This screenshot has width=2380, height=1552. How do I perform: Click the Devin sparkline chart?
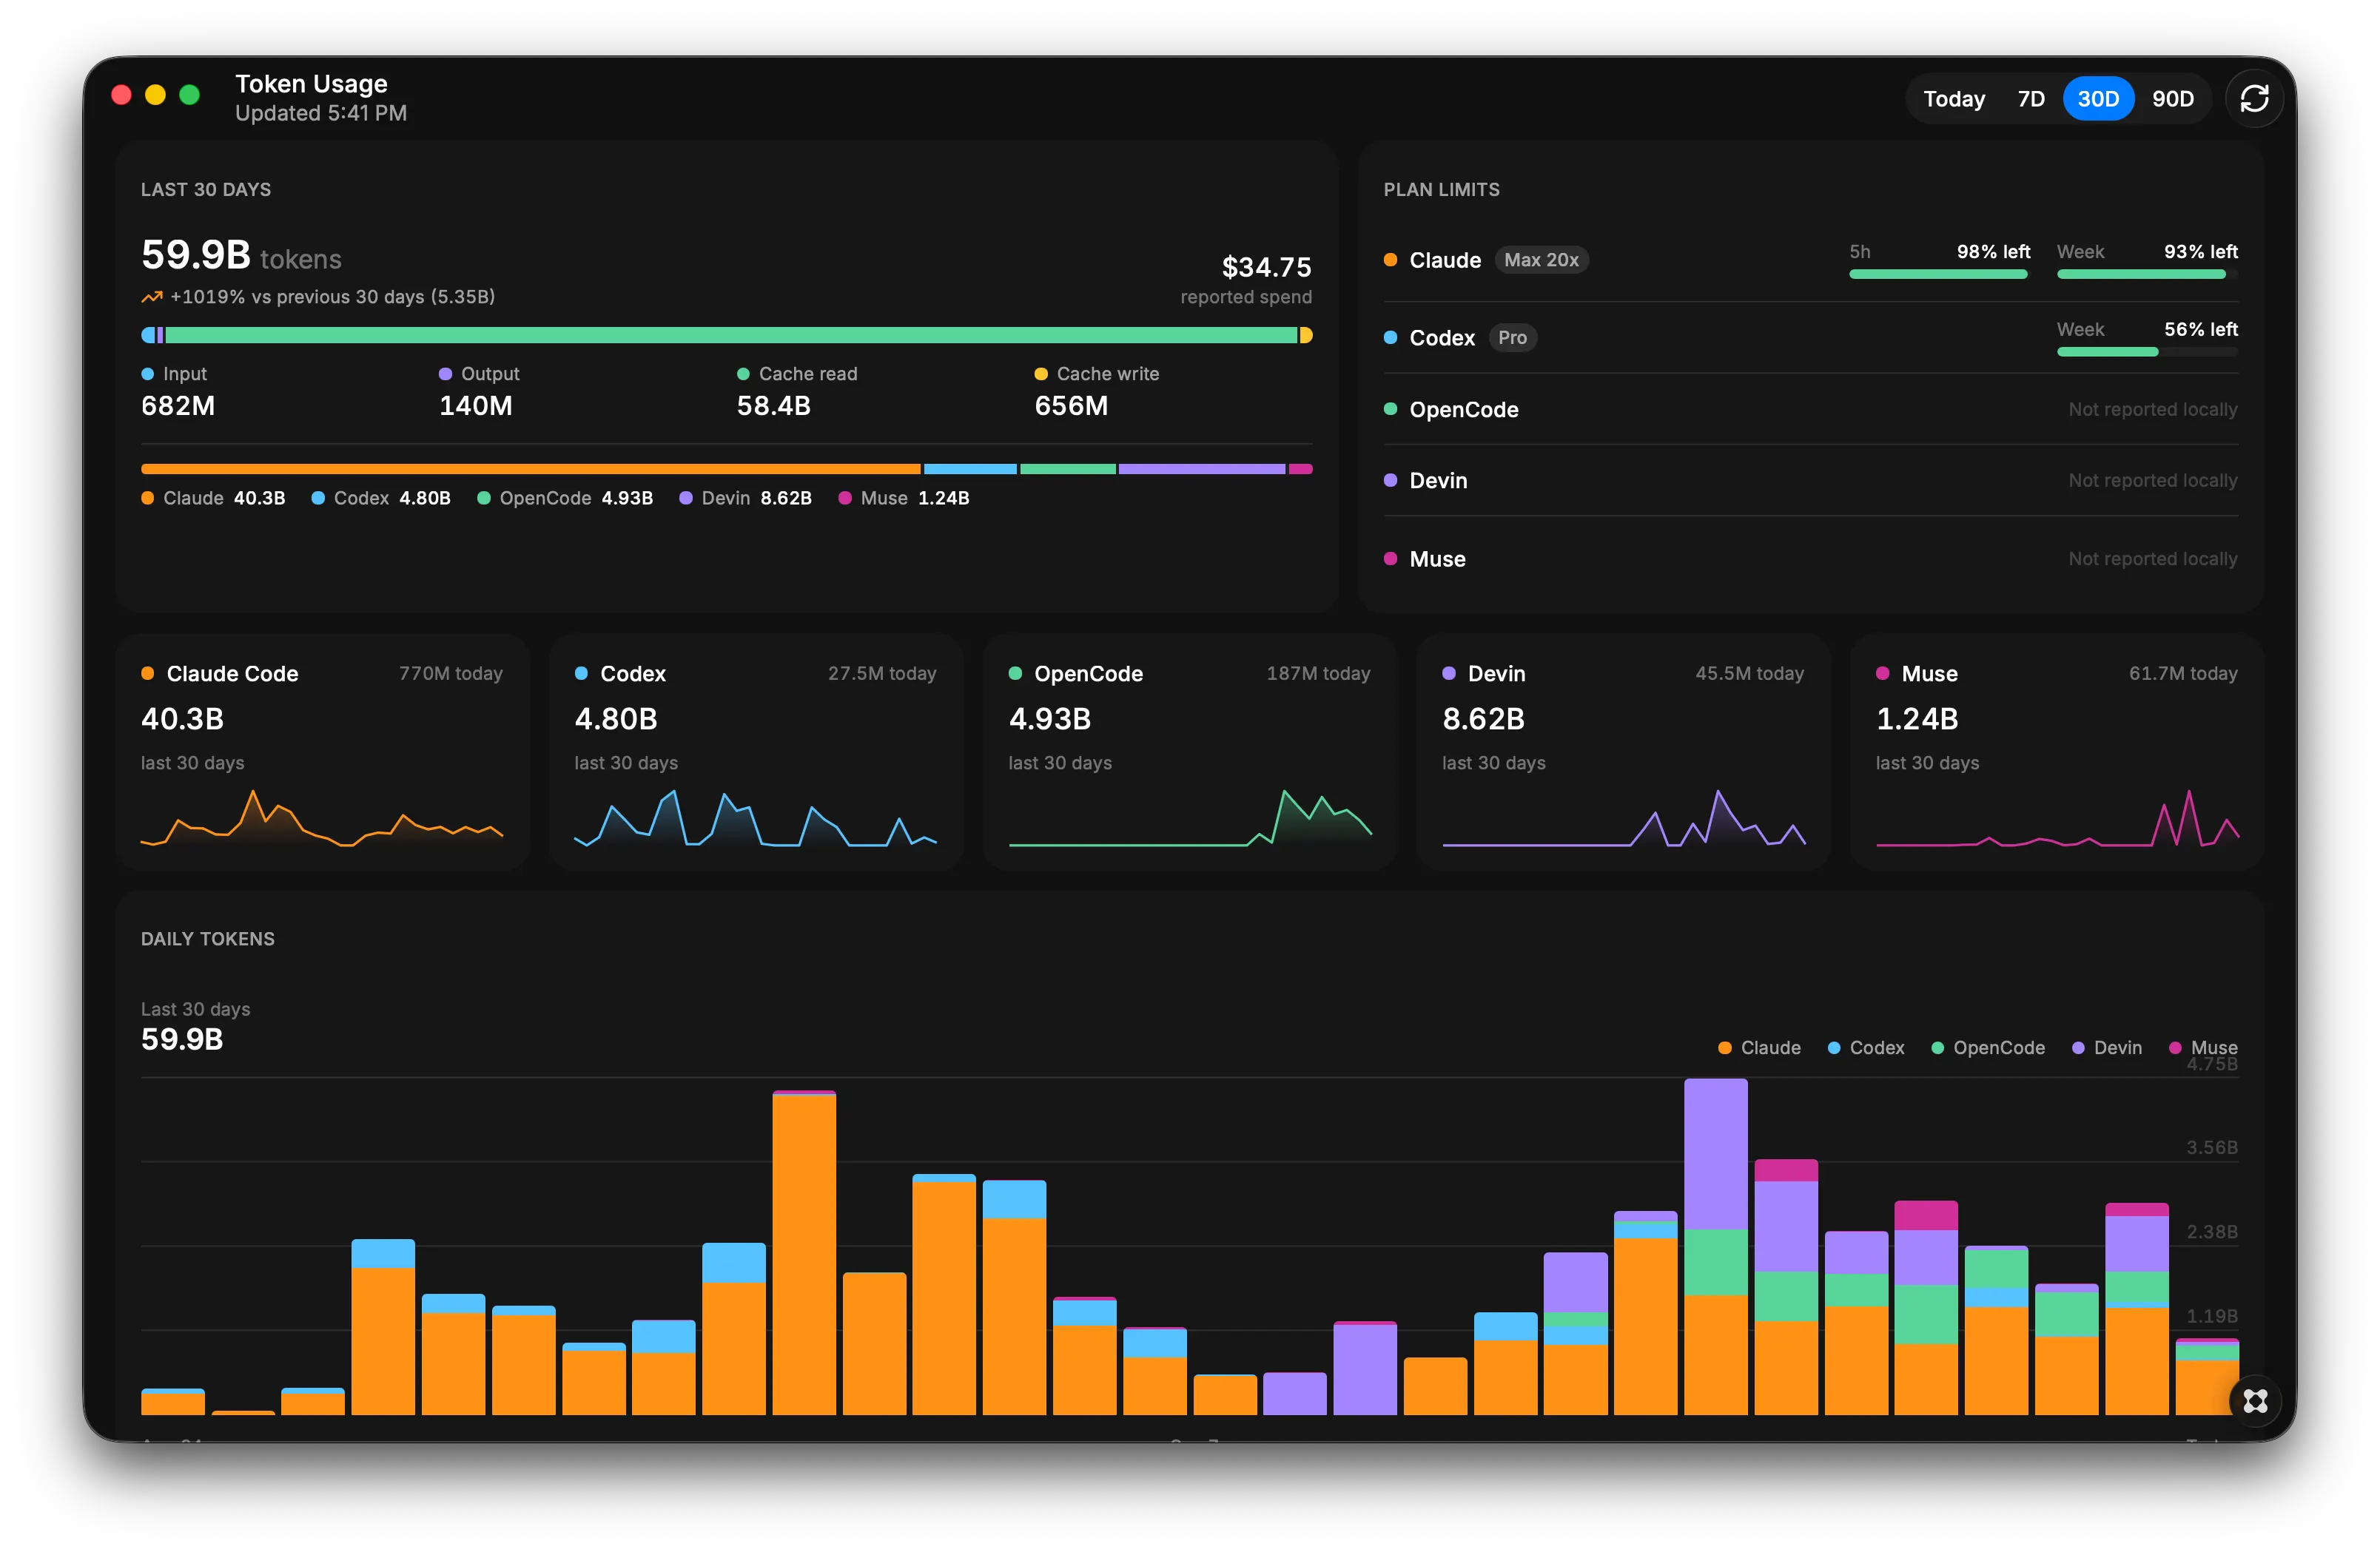pos(1623,818)
